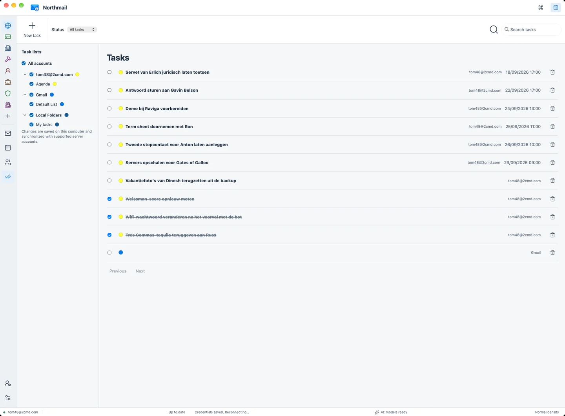Open account settings person-gear icon
This screenshot has width=565, height=416.
point(8,383)
